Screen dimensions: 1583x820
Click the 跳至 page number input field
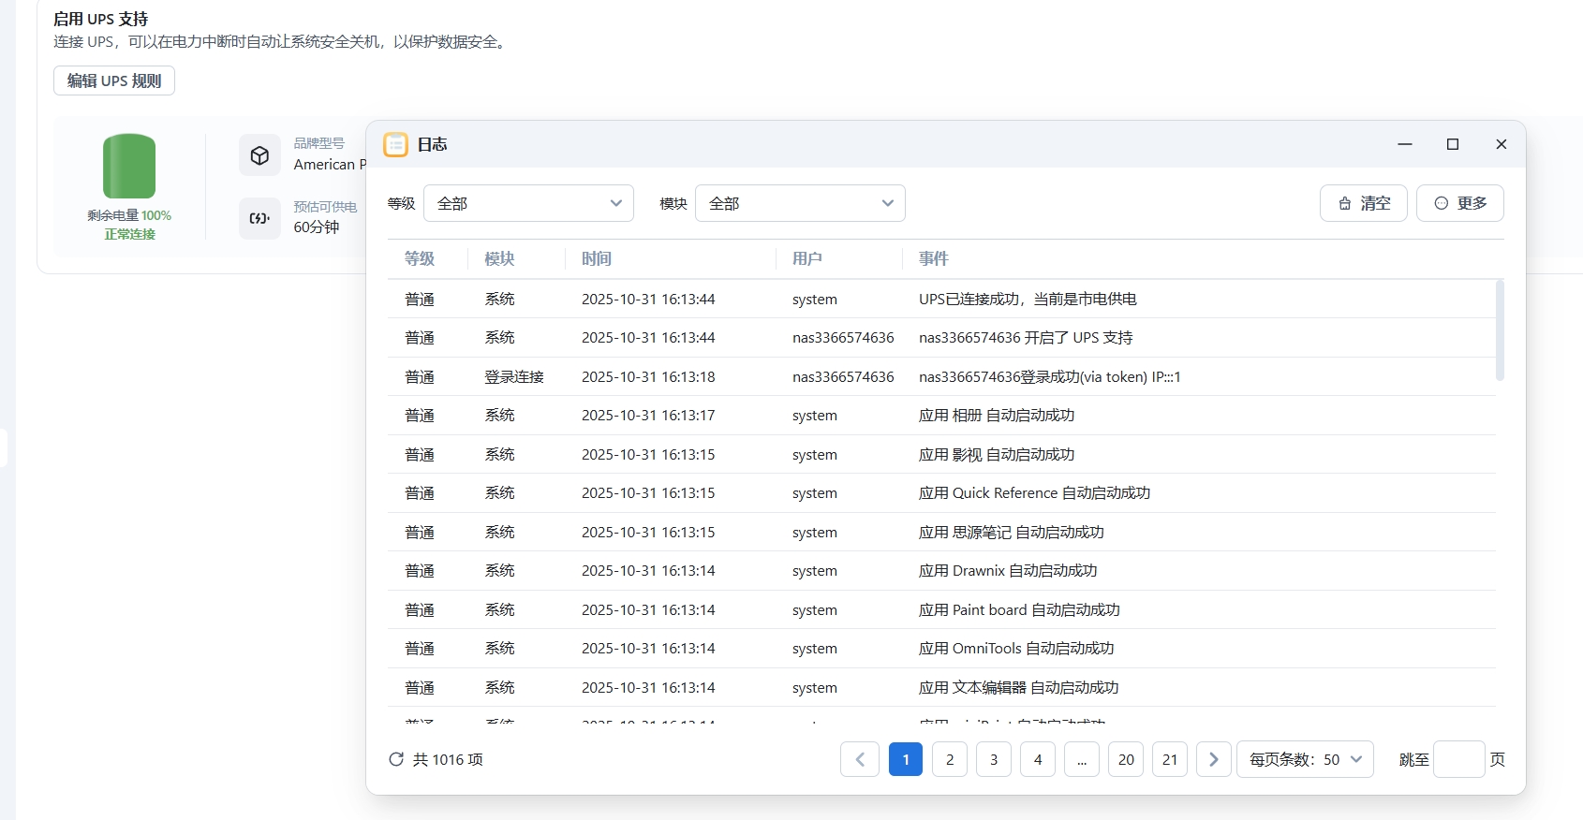click(1458, 759)
